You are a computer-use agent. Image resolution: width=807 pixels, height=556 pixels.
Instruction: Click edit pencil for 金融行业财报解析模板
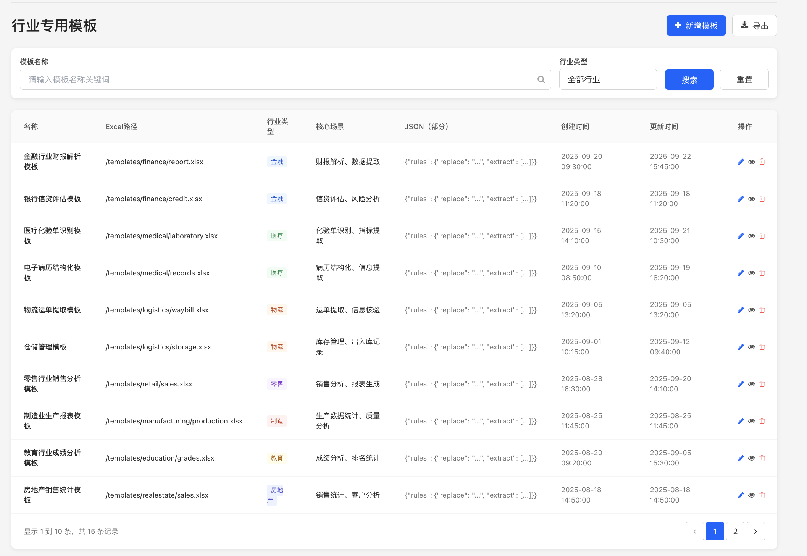pyautogui.click(x=741, y=162)
